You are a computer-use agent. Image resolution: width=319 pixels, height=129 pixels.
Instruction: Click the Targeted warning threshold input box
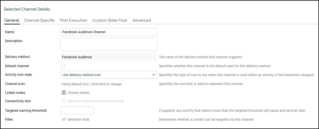[77, 110]
